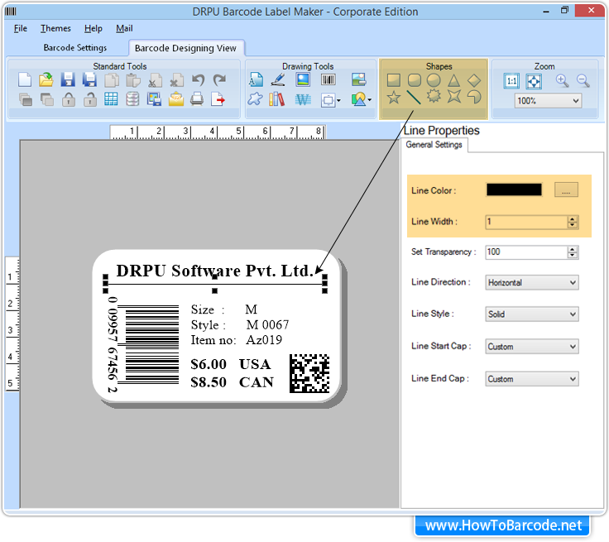The image size is (609, 542).
Task: Select the five-point Star shape
Action: pos(393,97)
